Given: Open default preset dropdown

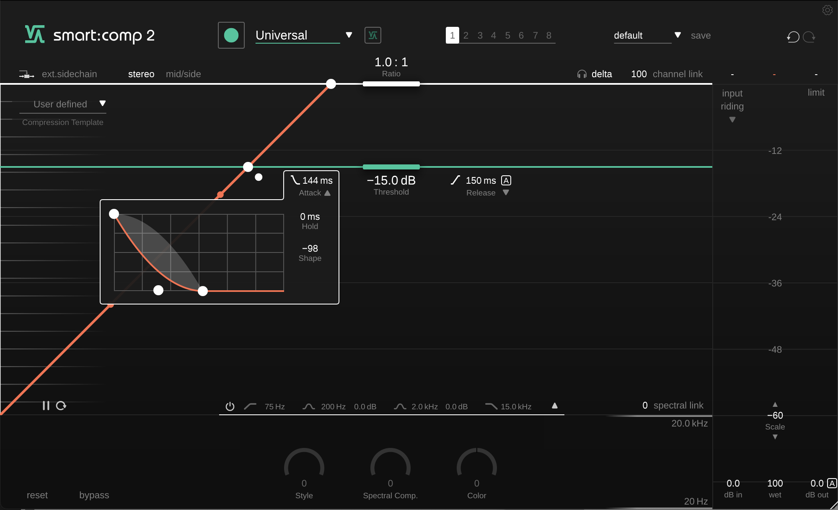Looking at the screenshot, I should pyautogui.click(x=678, y=35).
